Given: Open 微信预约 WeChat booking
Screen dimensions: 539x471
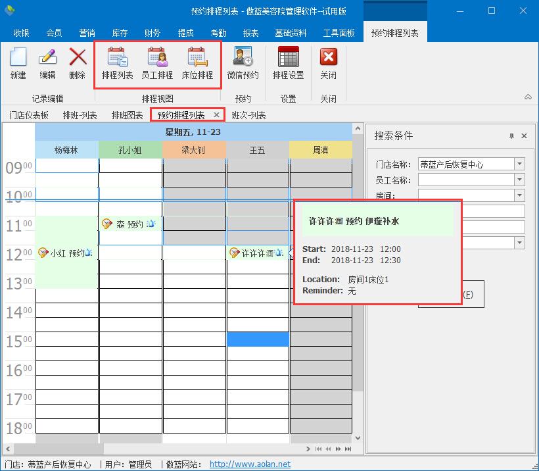Looking at the screenshot, I should tap(243, 63).
